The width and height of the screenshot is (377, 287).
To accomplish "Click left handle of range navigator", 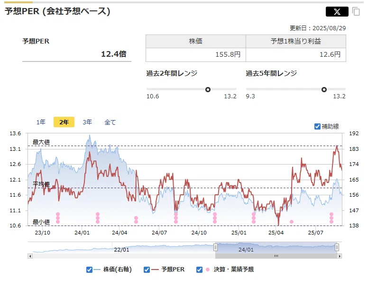I will 215,247.
